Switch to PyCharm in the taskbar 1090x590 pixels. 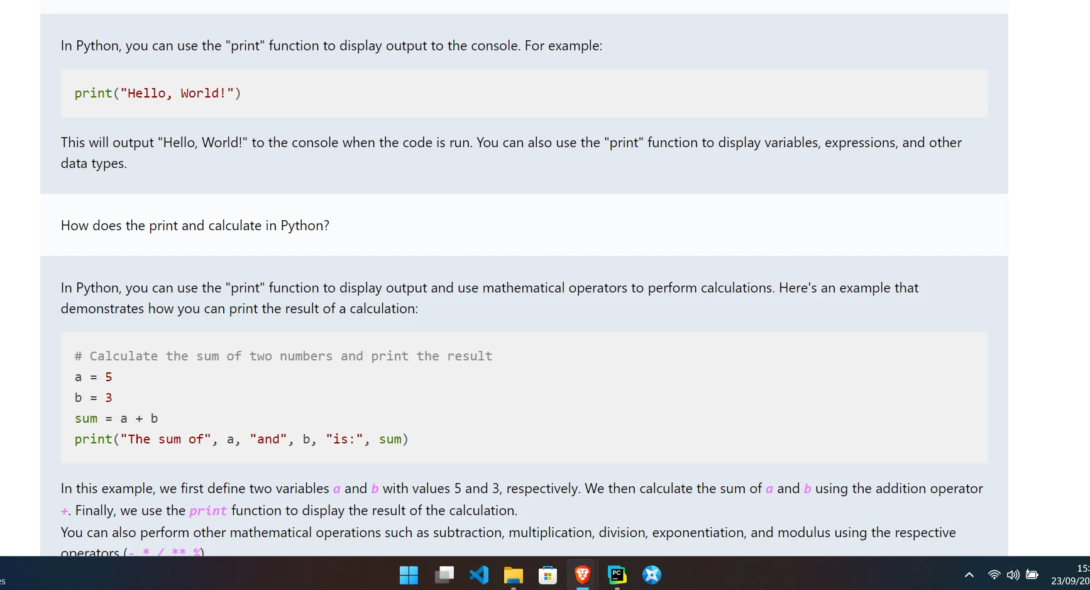point(617,575)
